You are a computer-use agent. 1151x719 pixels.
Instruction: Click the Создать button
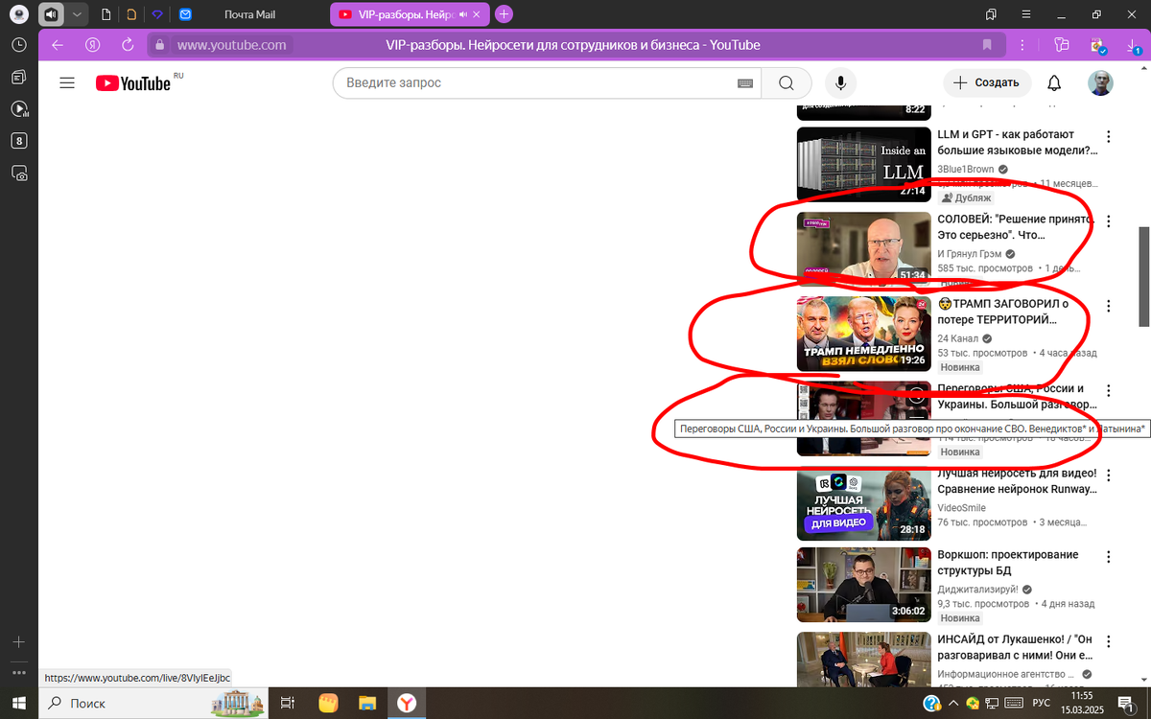coord(987,83)
